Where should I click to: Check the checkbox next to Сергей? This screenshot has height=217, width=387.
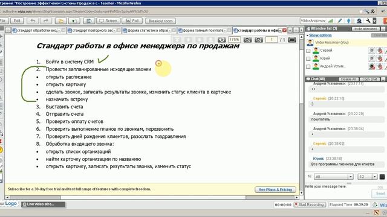[308, 51]
